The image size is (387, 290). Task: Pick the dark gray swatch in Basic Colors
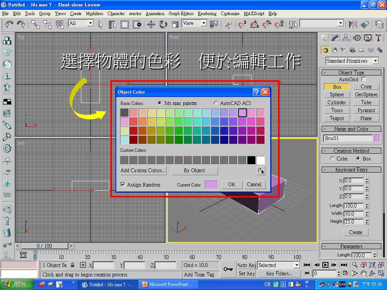(x=124, y=113)
